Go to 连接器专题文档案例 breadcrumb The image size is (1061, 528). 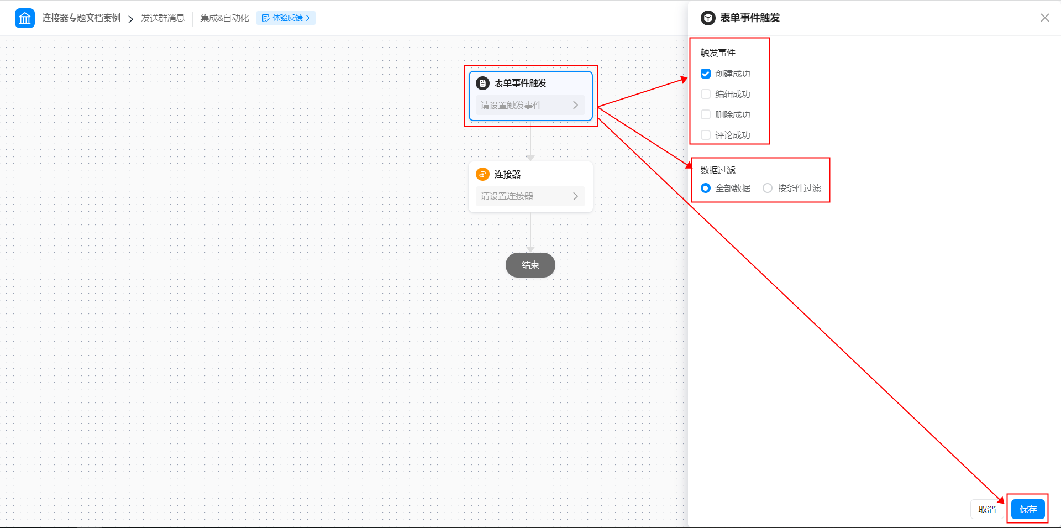(81, 18)
